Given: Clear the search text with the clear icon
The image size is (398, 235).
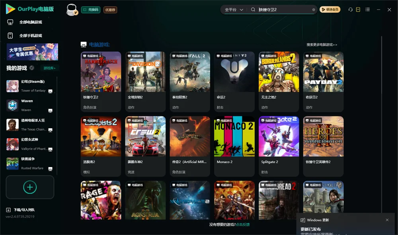Looking at the screenshot, I should pyautogui.click(x=314, y=10).
